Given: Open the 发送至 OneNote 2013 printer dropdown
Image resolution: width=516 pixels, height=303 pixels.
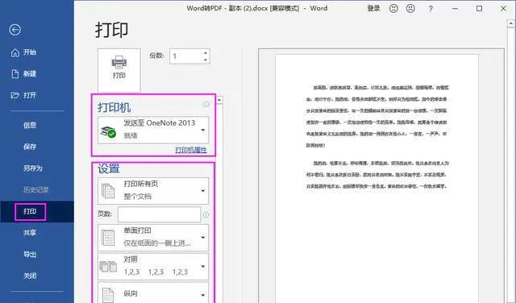Looking at the screenshot, I should 153,130.
